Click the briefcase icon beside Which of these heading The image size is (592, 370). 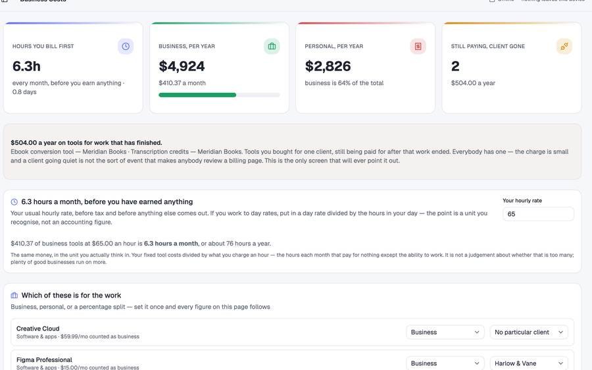pos(14,295)
